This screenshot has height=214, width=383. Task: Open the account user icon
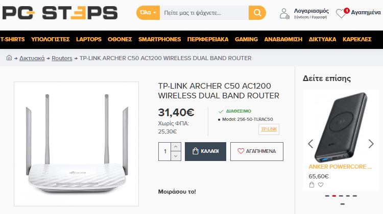click(x=284, y=13)
